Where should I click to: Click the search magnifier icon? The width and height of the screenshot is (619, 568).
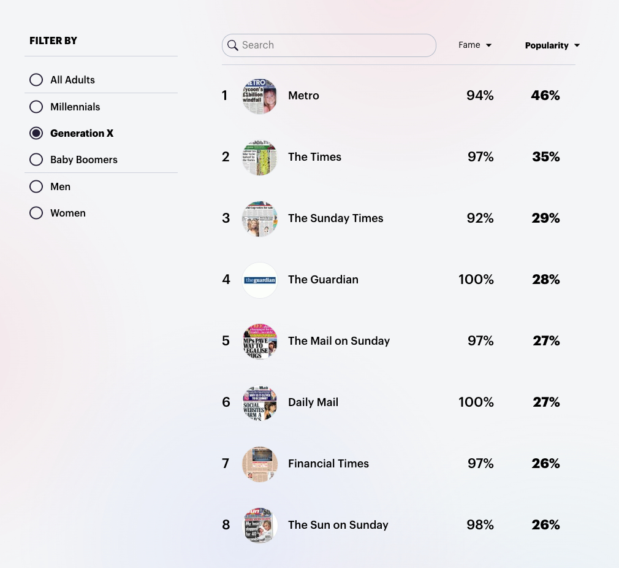click(233, 45)
